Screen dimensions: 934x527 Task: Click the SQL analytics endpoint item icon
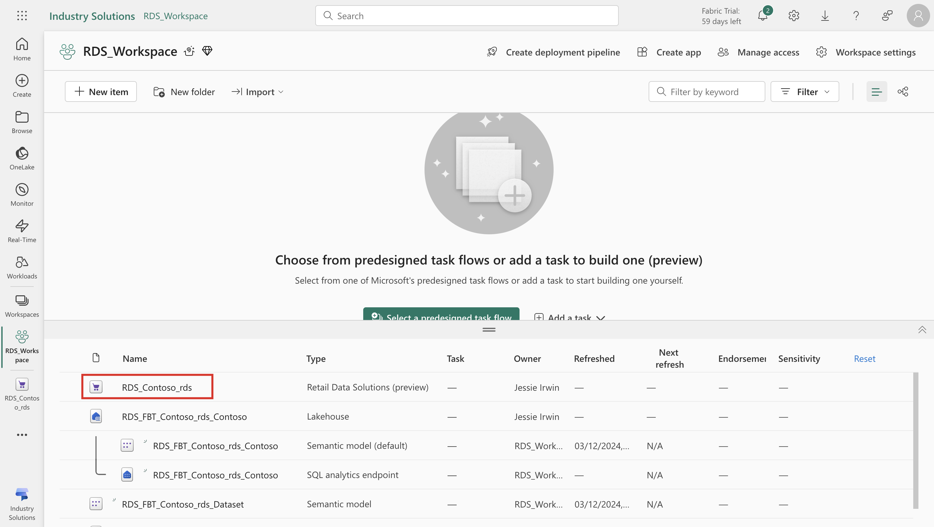[127, 474]
